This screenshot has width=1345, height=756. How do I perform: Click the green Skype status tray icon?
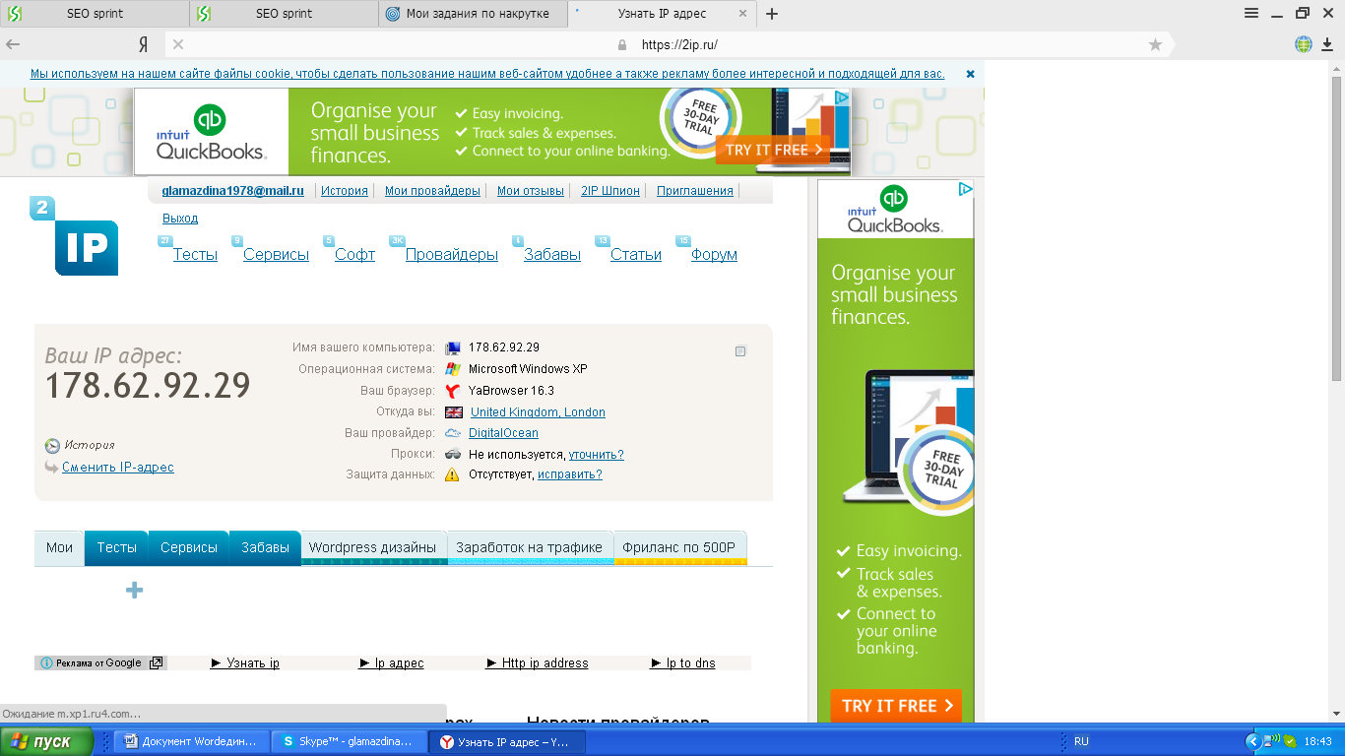(1290, 741)
